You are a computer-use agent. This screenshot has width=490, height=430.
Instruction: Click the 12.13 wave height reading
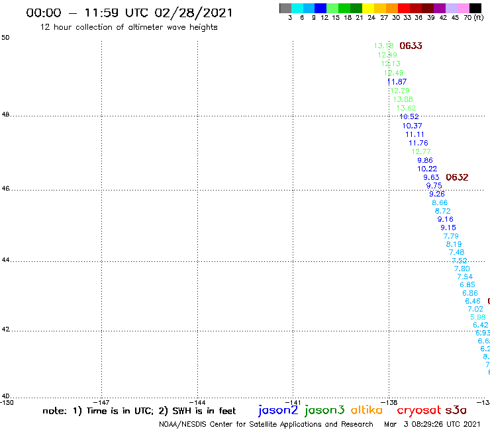[x=391, y=64]
